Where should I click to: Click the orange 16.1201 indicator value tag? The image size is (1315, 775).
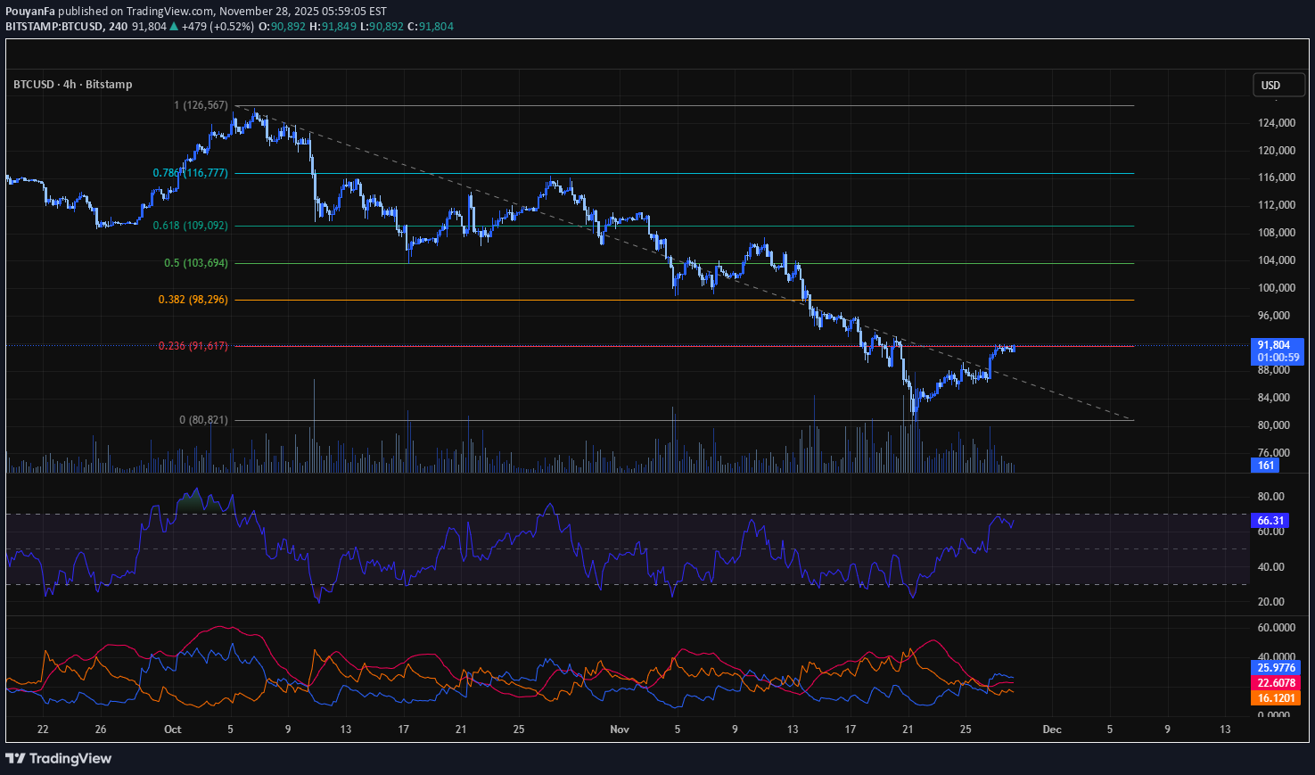1276,698
